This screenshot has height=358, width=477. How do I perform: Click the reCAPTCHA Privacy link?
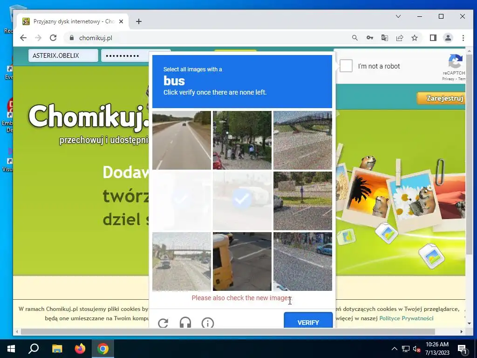coord(448,79)
